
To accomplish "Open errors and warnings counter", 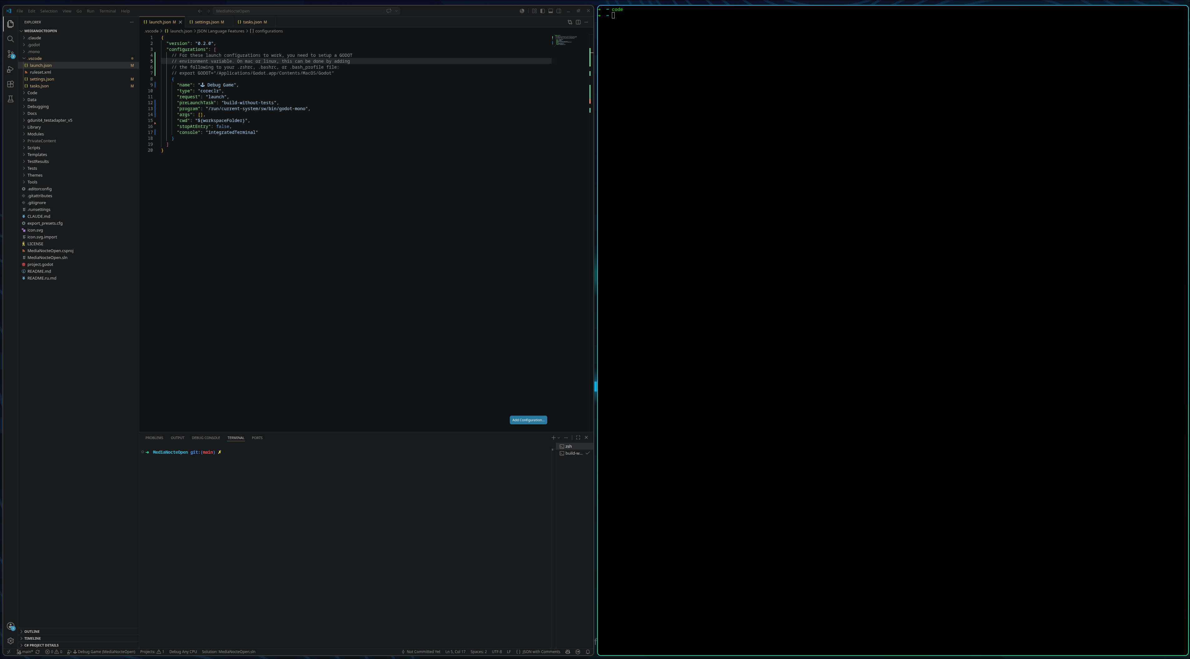I will tap(54, 652).
